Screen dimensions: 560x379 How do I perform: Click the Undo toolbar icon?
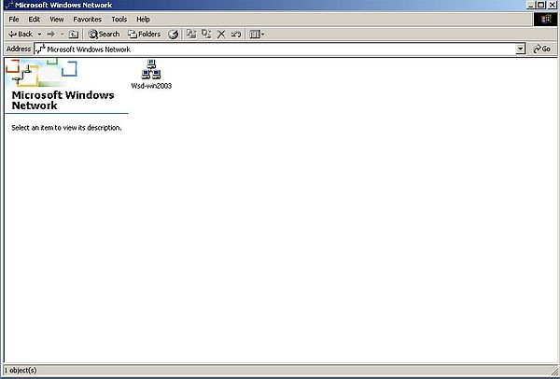[x=236, y=35]
